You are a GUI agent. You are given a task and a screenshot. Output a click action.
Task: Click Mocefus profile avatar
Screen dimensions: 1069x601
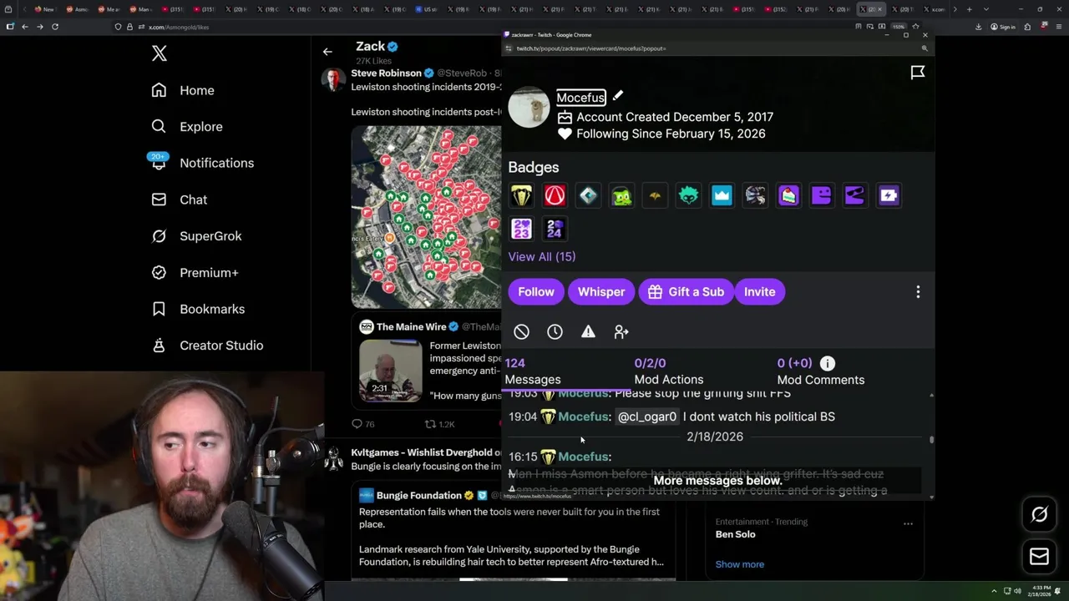click(x=529, y=107)
